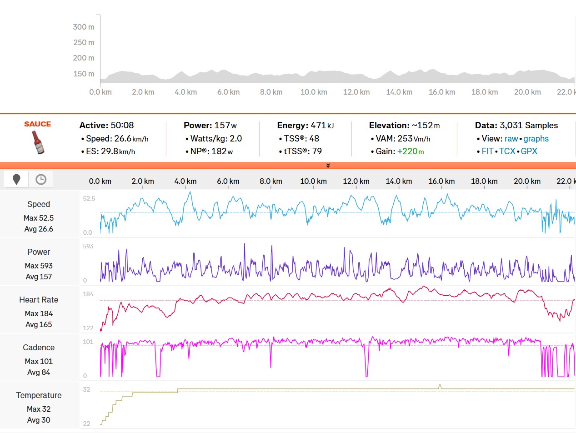576x434 pixels.
Task: Select the Cadence chart label
Action: pyautogui.click(x=39, y=348)
